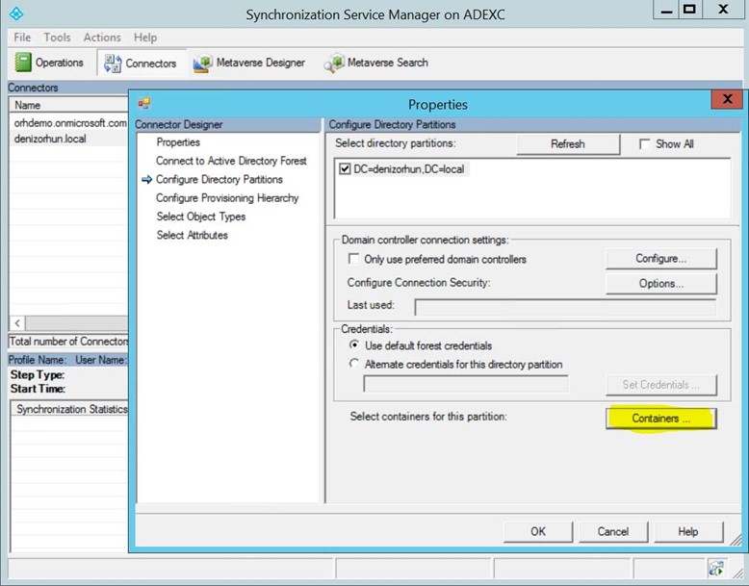
Task: Open the Help menu
Action: point(145,38)
